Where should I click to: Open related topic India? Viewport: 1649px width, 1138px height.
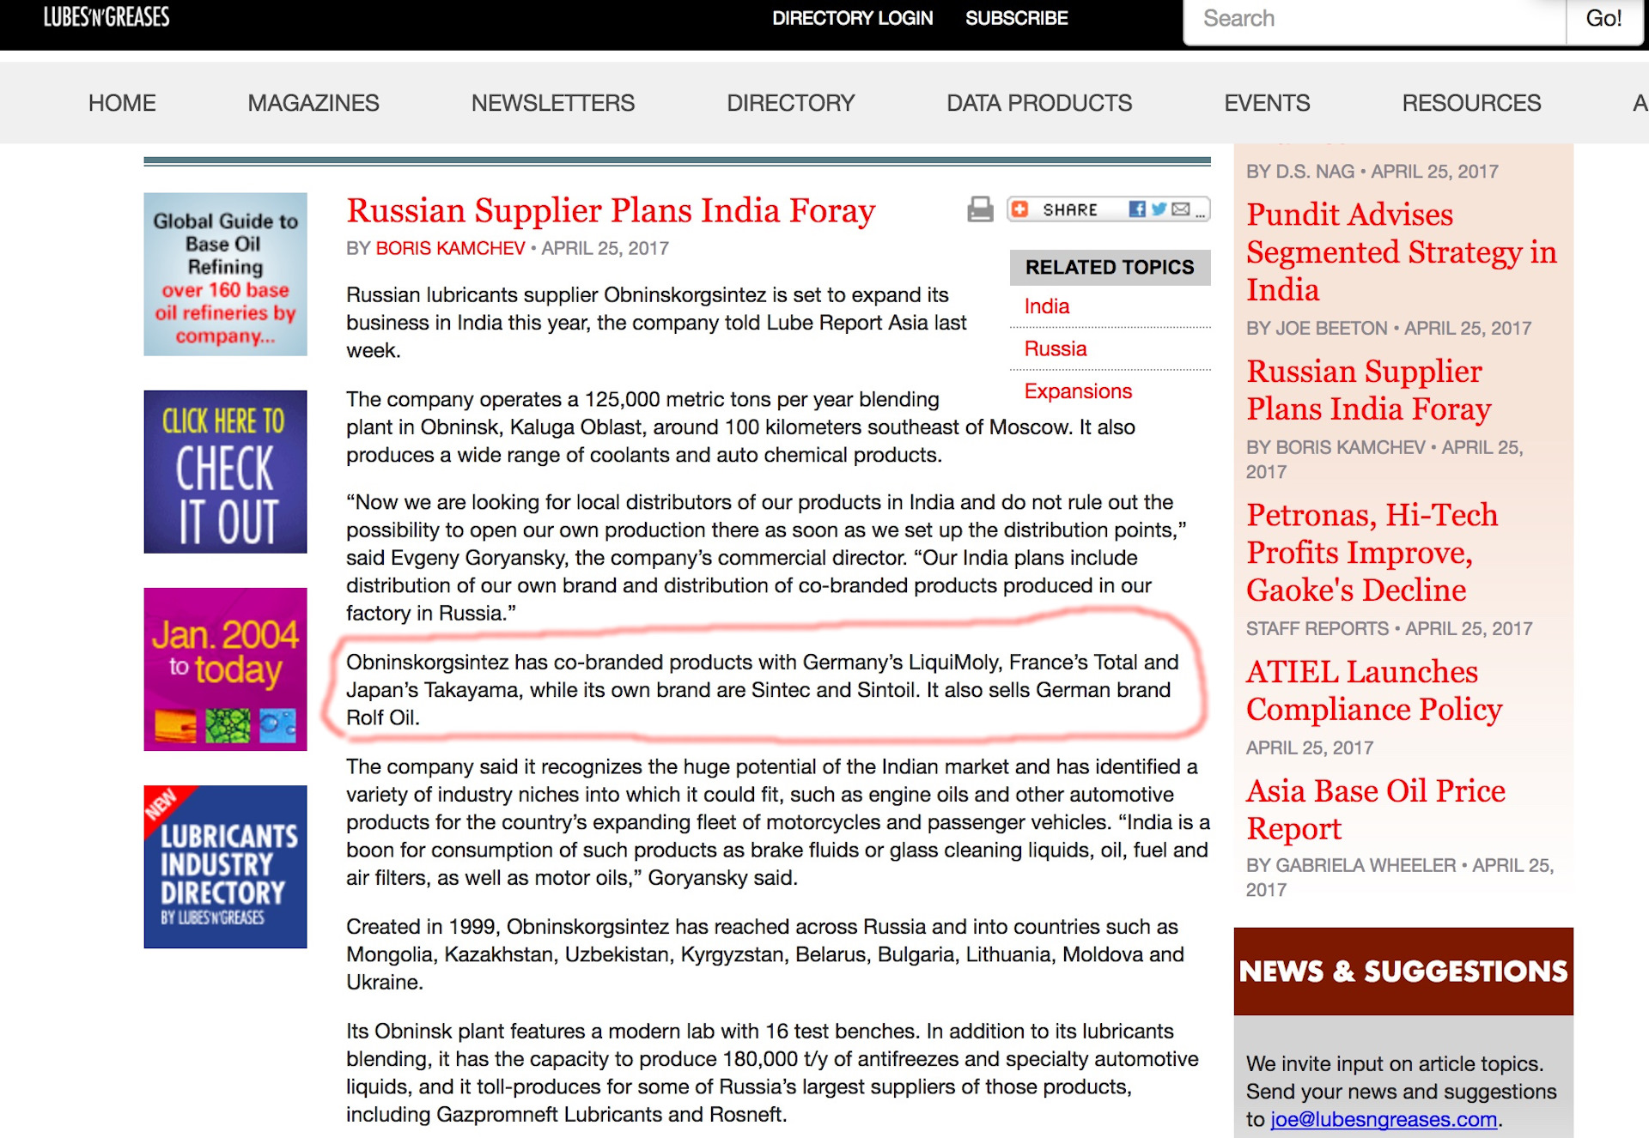[x=1047, y=306]
